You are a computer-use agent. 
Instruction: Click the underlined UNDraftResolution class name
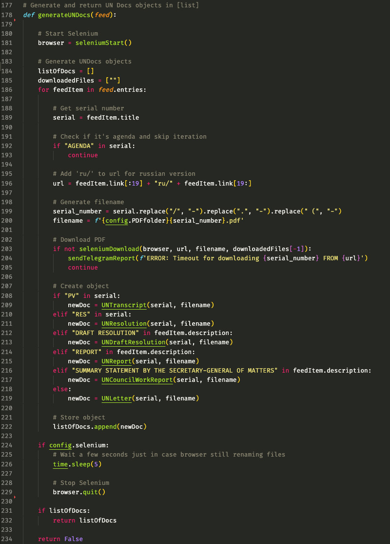click(134, 342)
